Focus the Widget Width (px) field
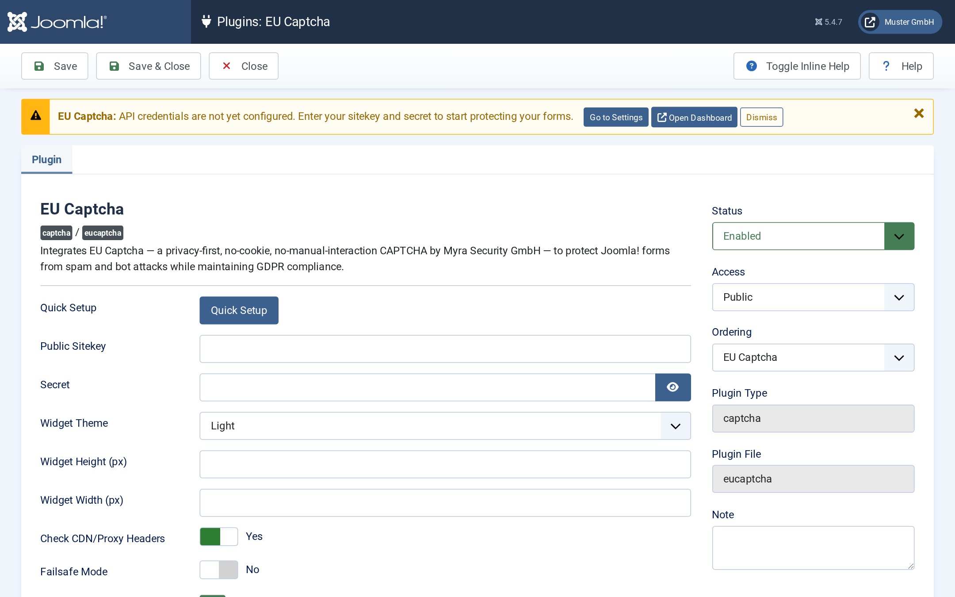This screenshot has width=955, height=597. tap(445, 503)
